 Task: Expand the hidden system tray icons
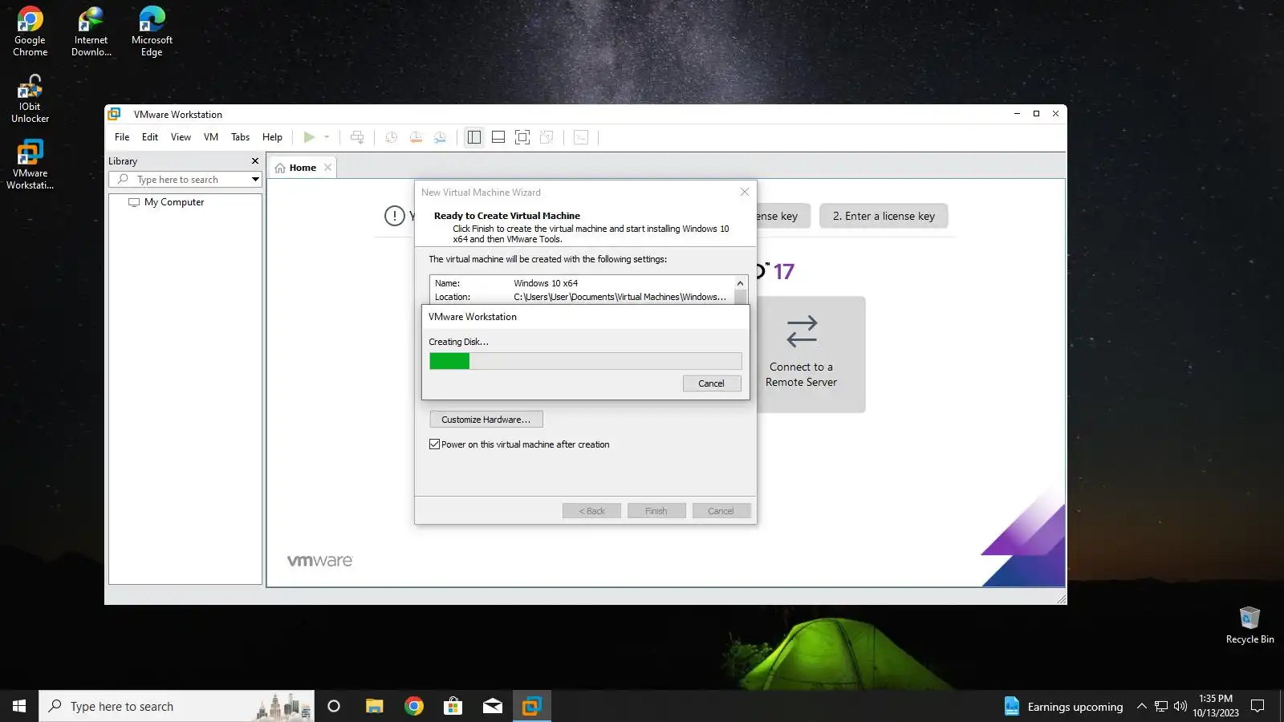coord(1141,706)
